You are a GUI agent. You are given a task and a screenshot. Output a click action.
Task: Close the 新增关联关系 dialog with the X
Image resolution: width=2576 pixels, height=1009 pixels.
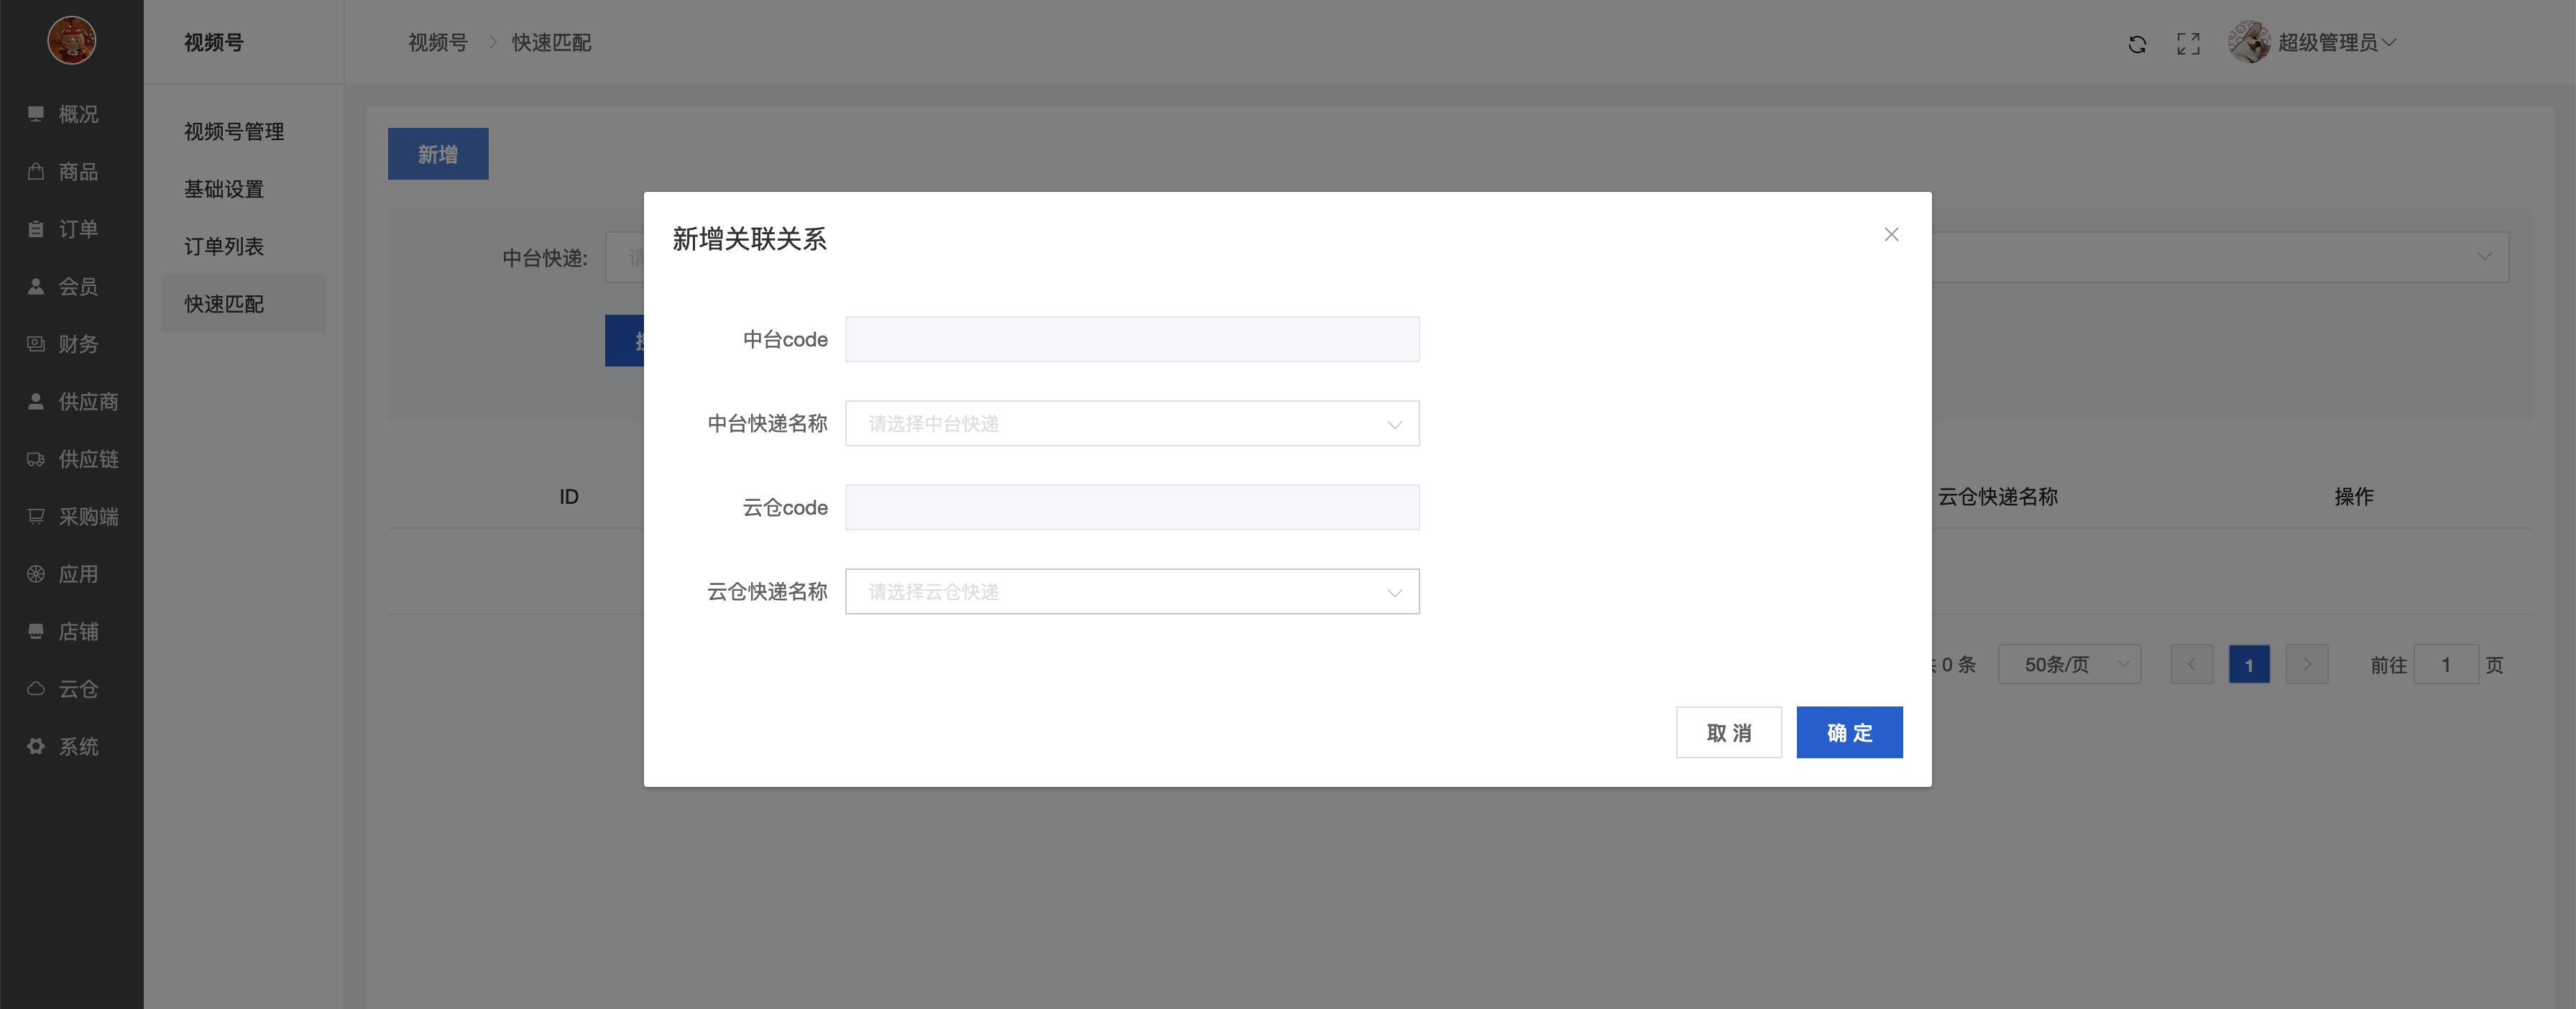pos(1890,234)
